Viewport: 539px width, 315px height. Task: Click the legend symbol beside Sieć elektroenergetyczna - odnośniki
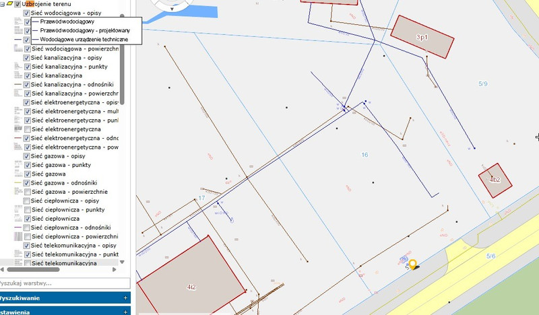[18, 138]
